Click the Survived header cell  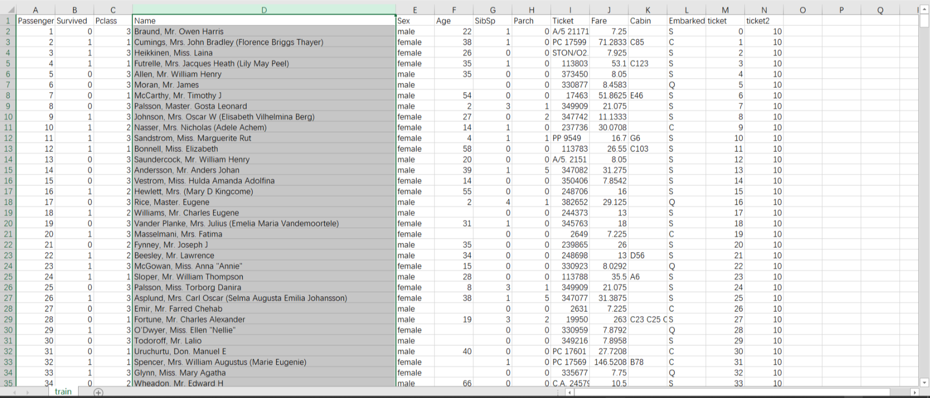74,20
